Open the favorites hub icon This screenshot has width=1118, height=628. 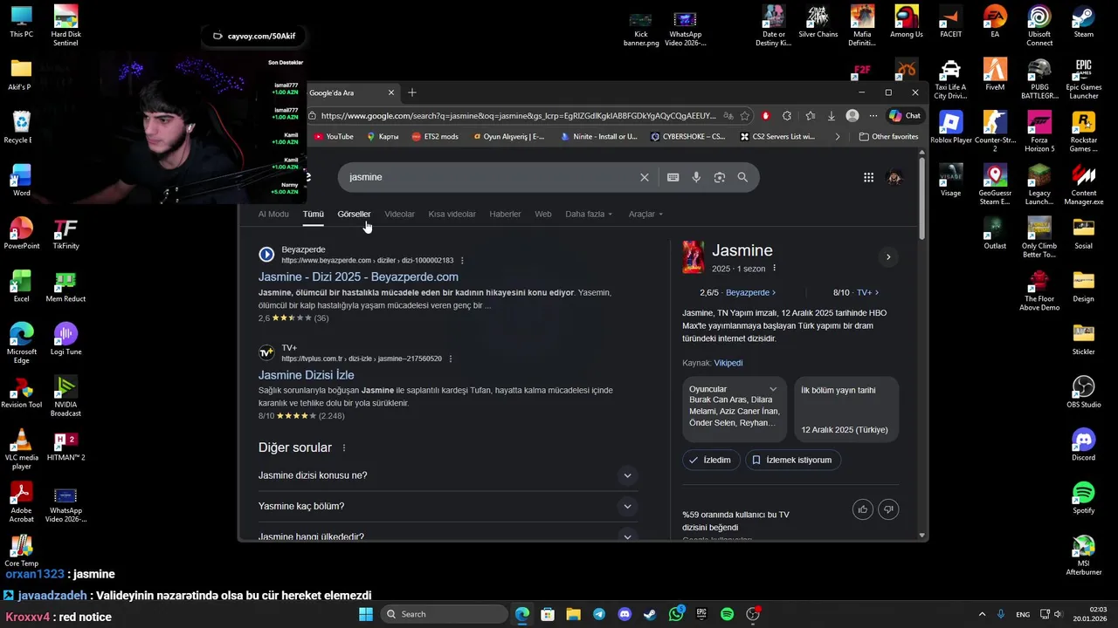point(811,115)
